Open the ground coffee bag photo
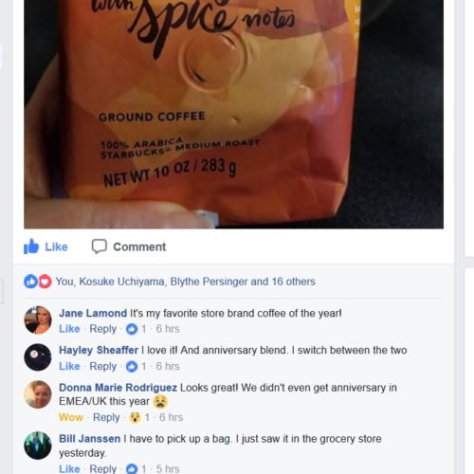This screenshot has width=474, height=474. 233,114
